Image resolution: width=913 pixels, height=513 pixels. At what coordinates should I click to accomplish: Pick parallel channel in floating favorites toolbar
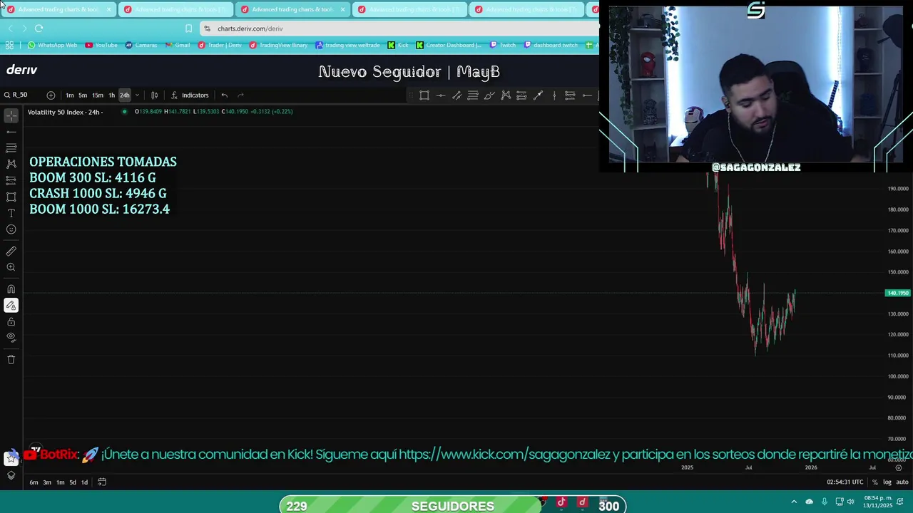[x=456, y=95]
